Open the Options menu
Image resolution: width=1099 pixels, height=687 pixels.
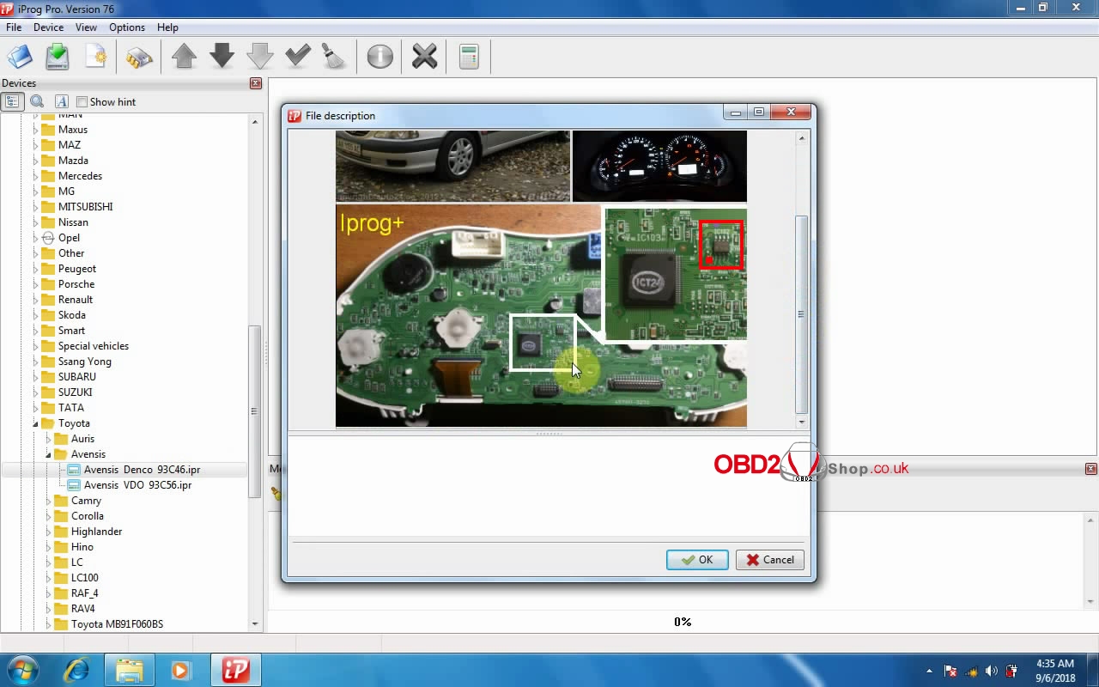126,27
